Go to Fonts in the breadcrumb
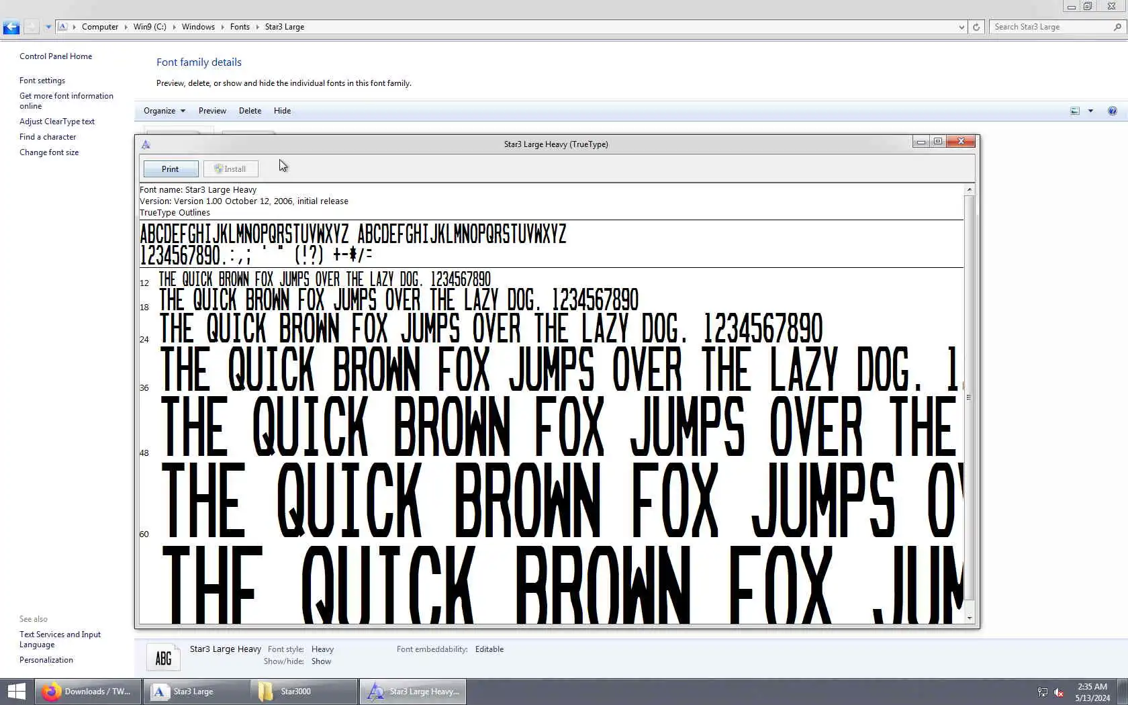Viewport: 1128px width, 705px height. click(240, 27)
